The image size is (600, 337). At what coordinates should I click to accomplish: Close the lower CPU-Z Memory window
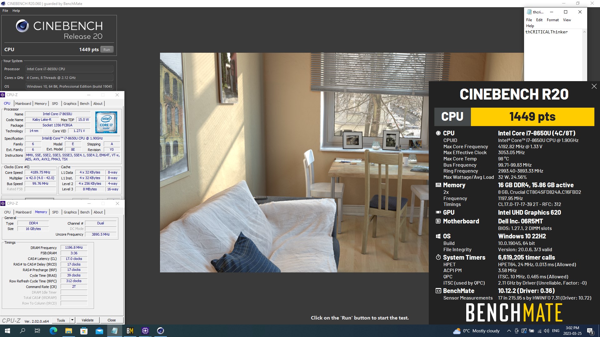pyautogui.click(x=117, y=203)
